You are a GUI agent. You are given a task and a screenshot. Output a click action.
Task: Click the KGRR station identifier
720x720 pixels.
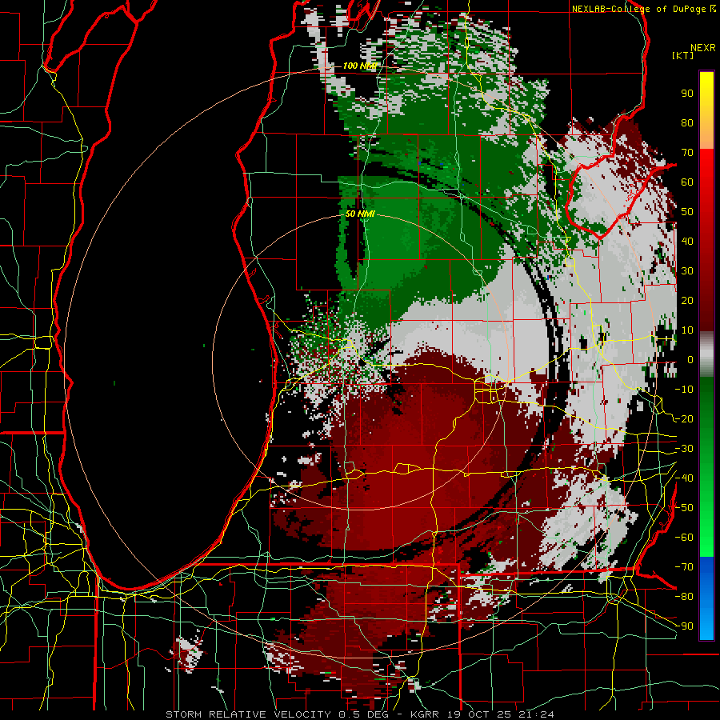[x=424, y=714]
